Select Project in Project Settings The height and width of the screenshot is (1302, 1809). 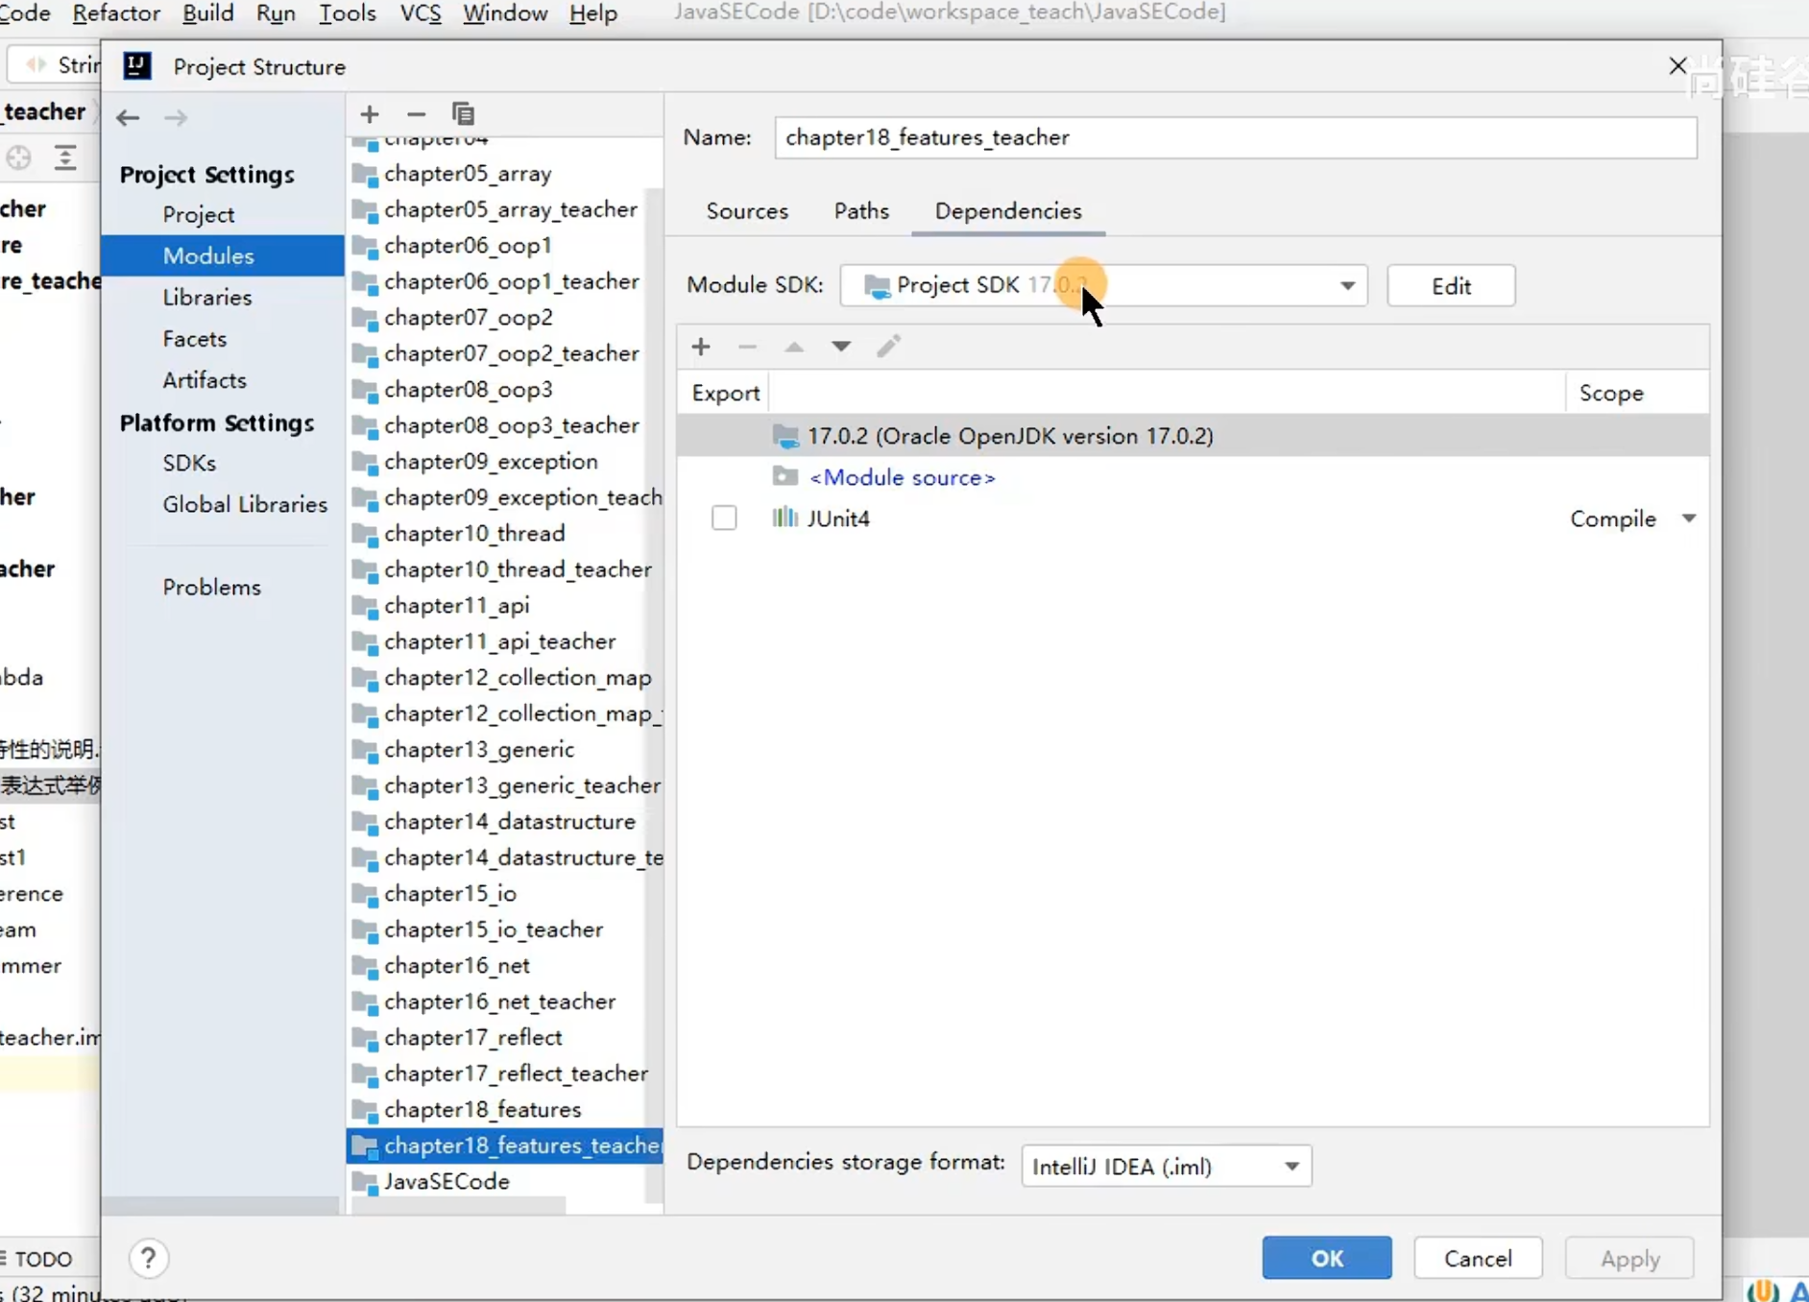point(199,214)
